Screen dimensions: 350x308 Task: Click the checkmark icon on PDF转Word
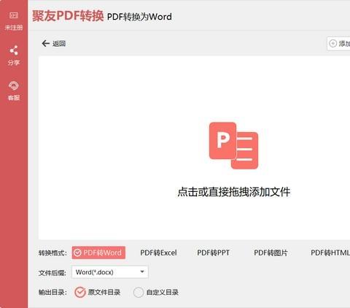click(77, 253)
